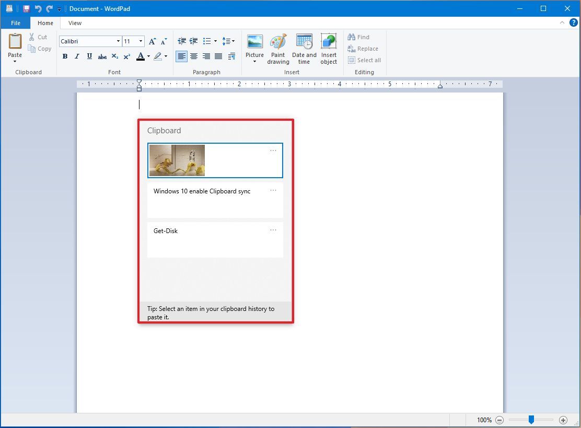
Task: Open the font size dropdown
Action: point(141,41)
